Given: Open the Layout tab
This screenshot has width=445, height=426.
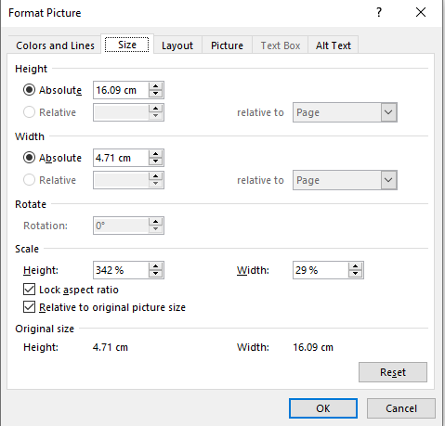Looking at the screenshot, I should 177,45.
